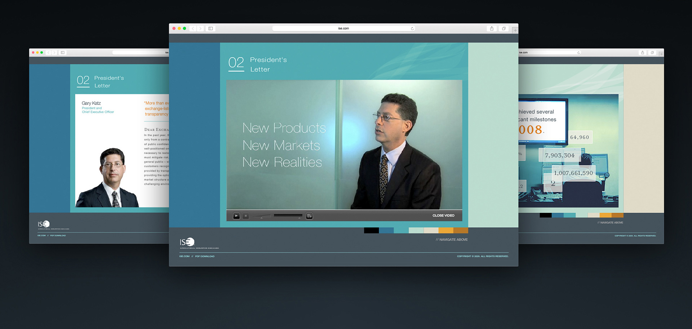Screen dimensions: 692x329
Task: Click the Close Video button
Action: pos(443,215)
